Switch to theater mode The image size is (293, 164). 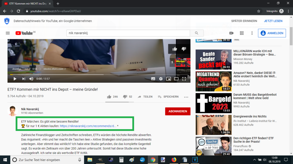click(176, 79)
